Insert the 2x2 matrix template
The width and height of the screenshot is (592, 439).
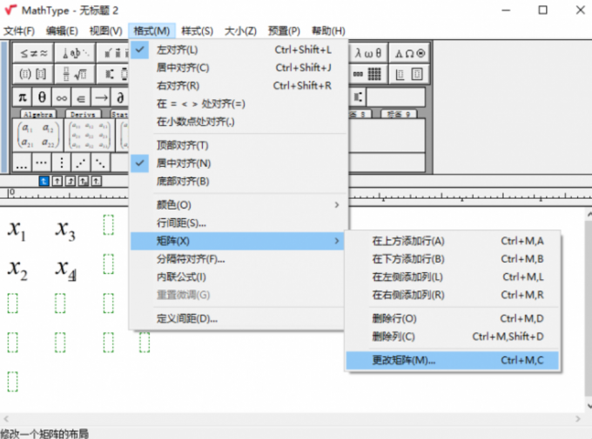click(x=38, y=135)
